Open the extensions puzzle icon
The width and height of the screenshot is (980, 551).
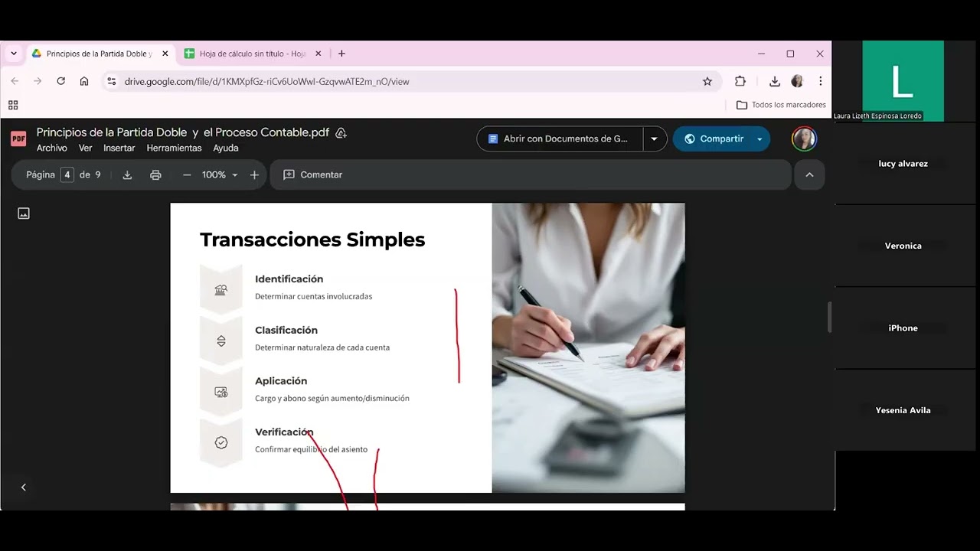[x=740, y=81]
